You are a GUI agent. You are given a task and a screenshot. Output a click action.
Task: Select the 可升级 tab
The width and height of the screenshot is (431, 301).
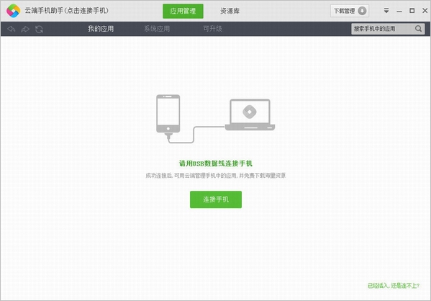click(212, 29)
